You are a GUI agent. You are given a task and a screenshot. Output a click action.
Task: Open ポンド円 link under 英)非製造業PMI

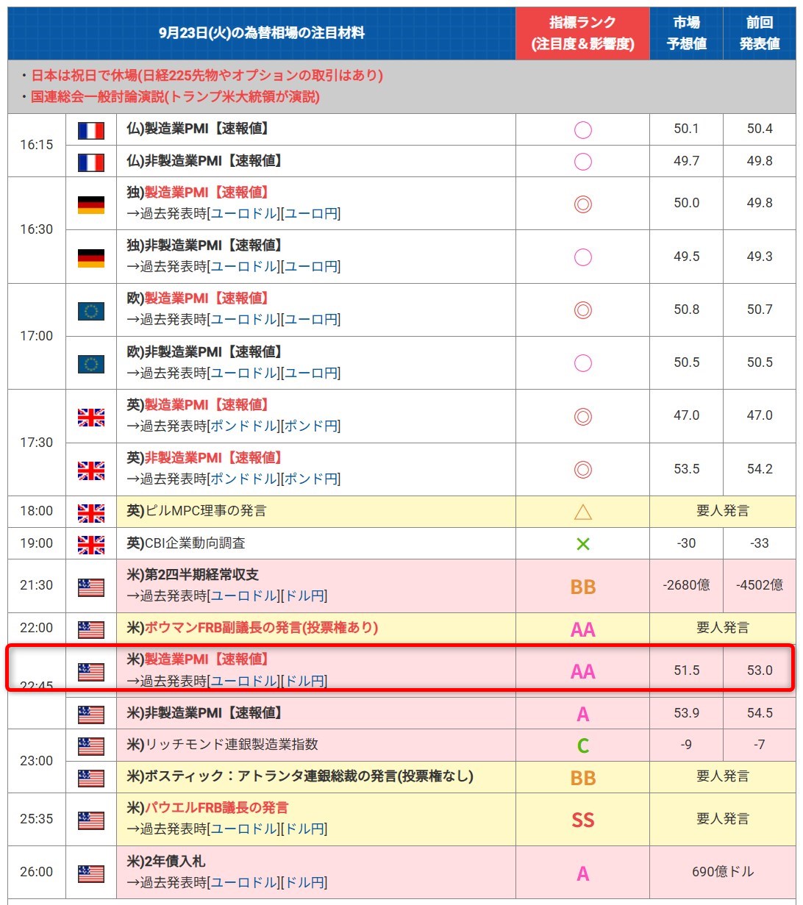click(x=312, y=479)
